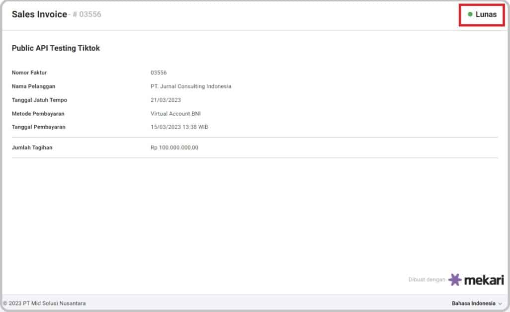Screen dimensions: 510x312
Task: Select the Public API Testing Tiktok title
Action: pyautogui.click(x=56, y=48)
